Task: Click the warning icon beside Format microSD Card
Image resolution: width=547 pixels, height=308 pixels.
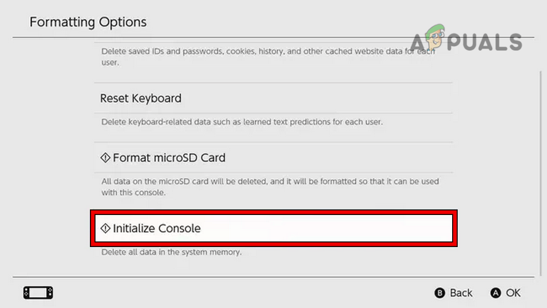Action: (105, 158)
